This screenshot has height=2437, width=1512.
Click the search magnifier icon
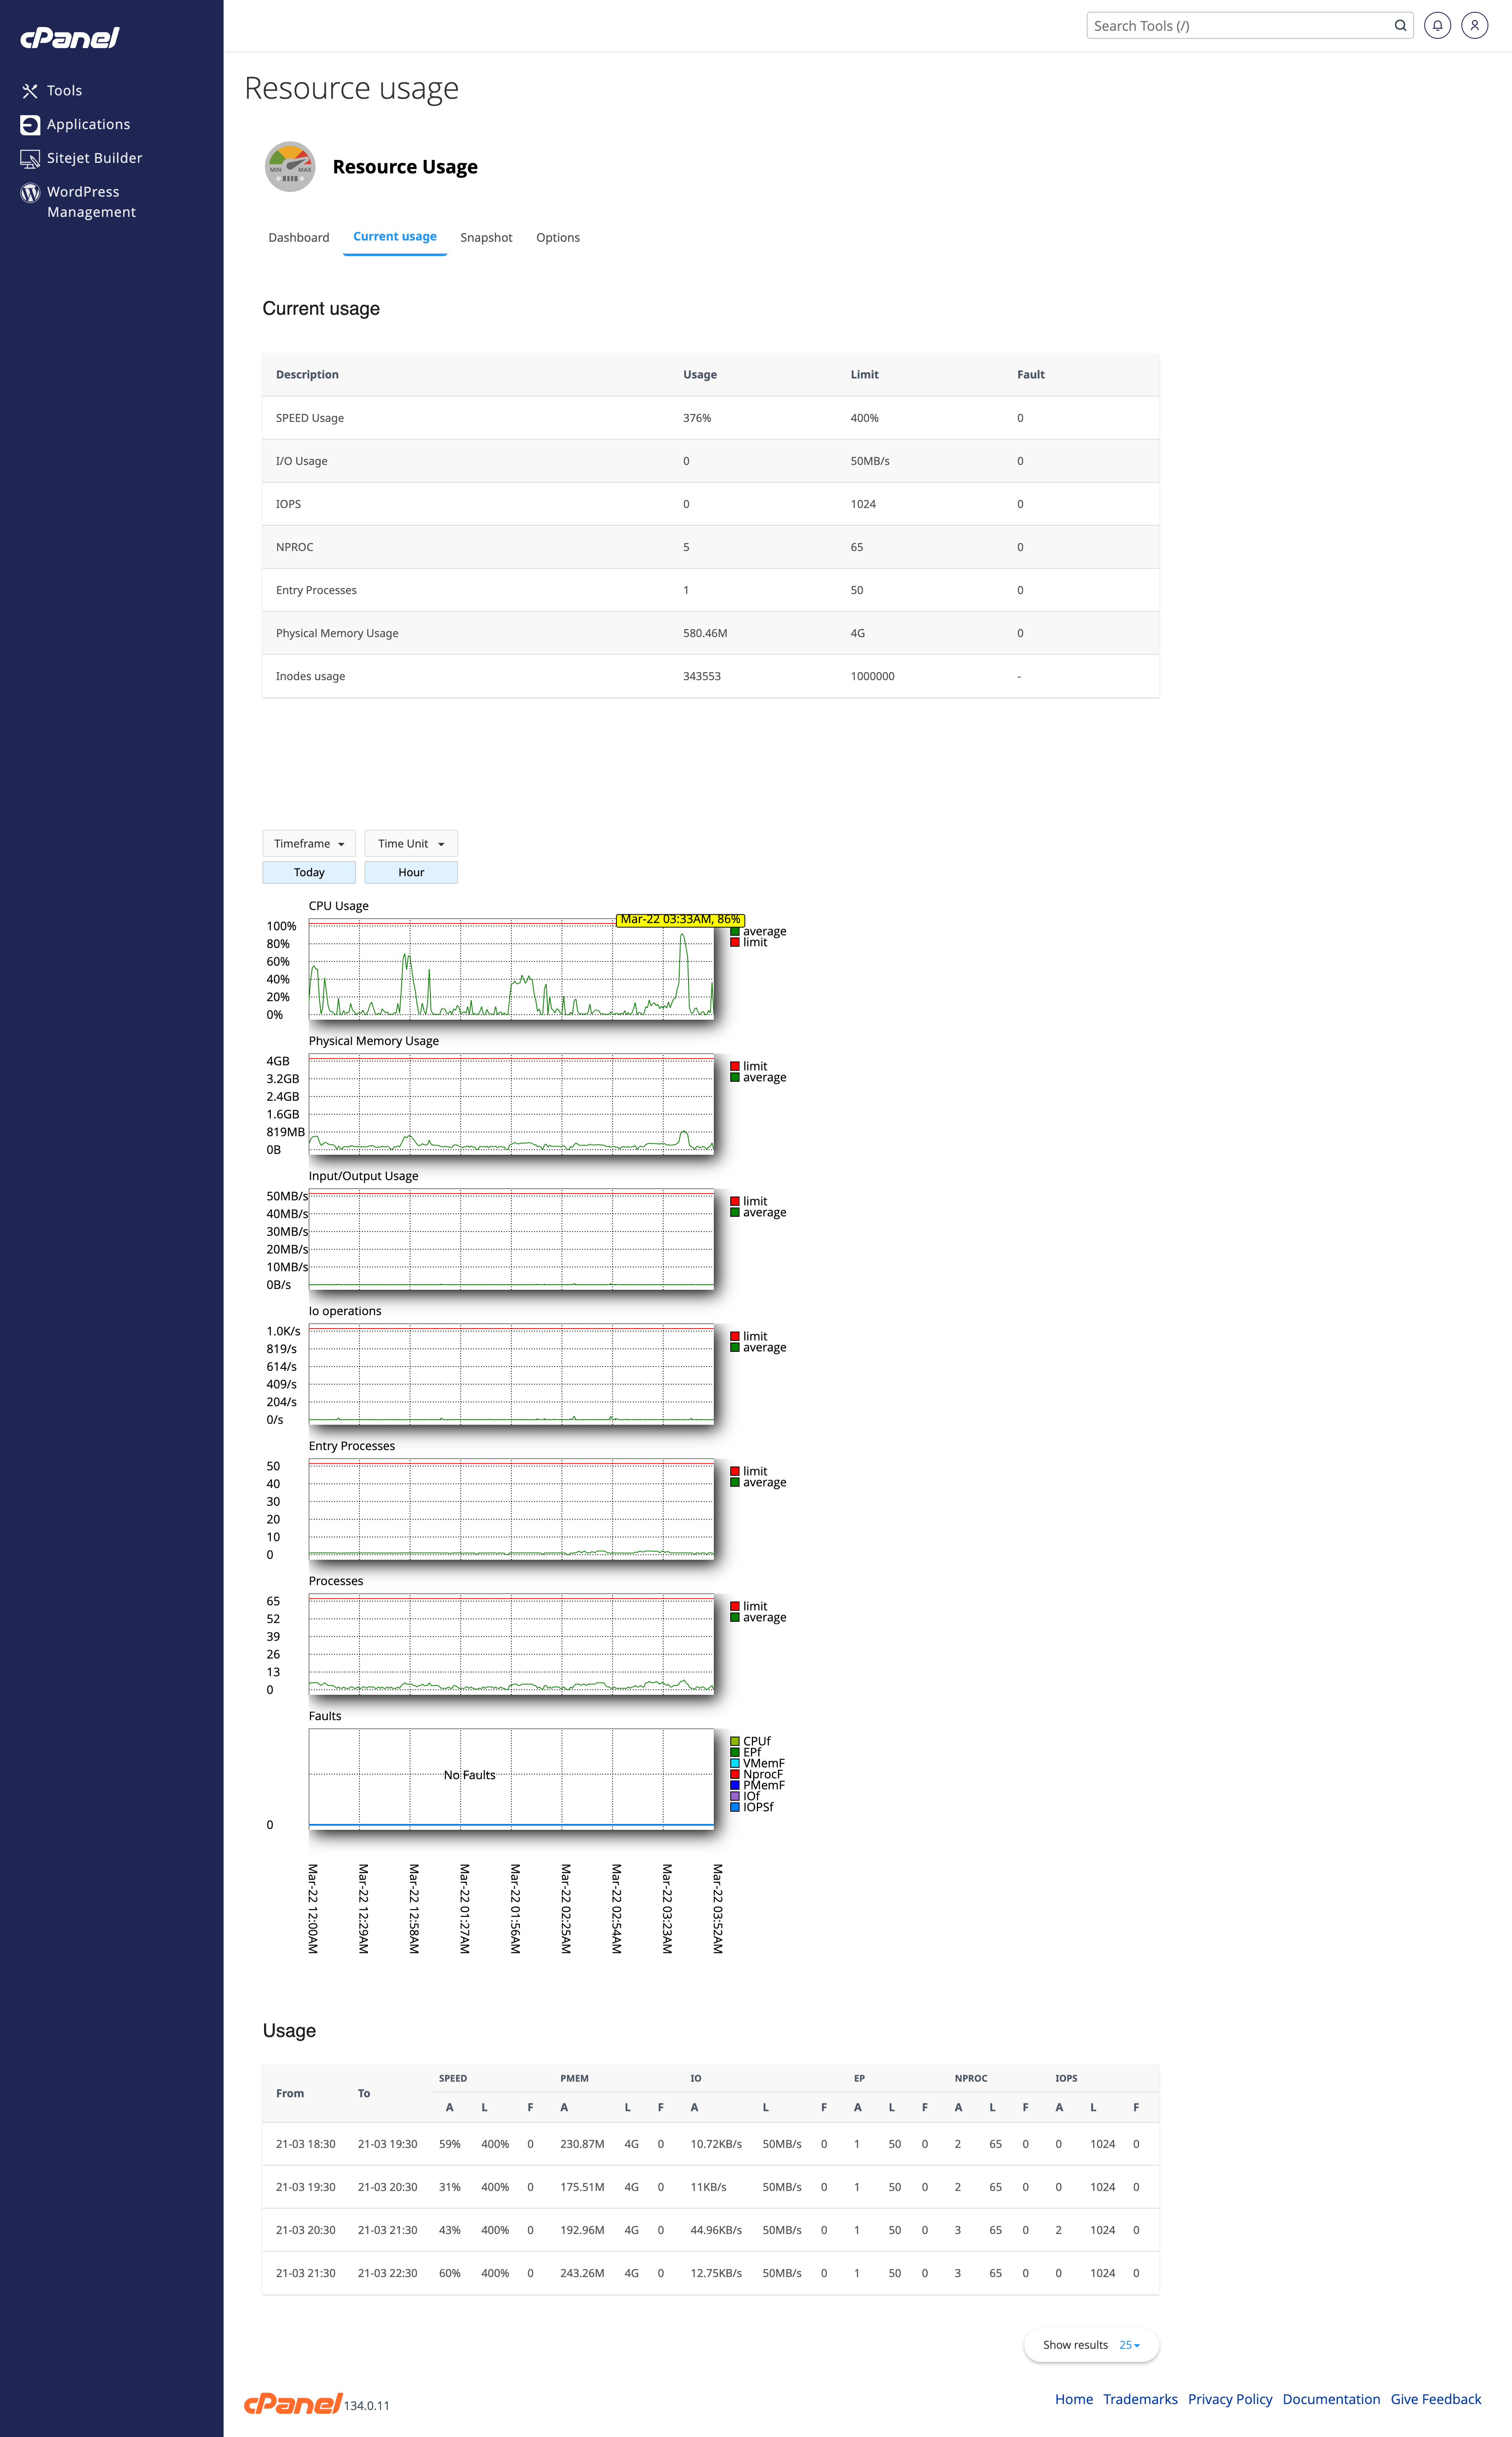1400,26
